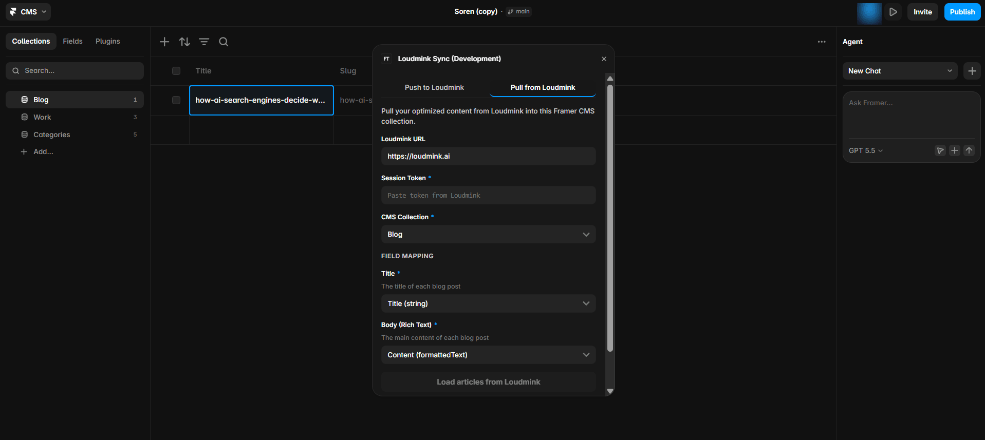Open the three-dots more options menu
This screenshot has height=440, width=985.
(822, 42)
